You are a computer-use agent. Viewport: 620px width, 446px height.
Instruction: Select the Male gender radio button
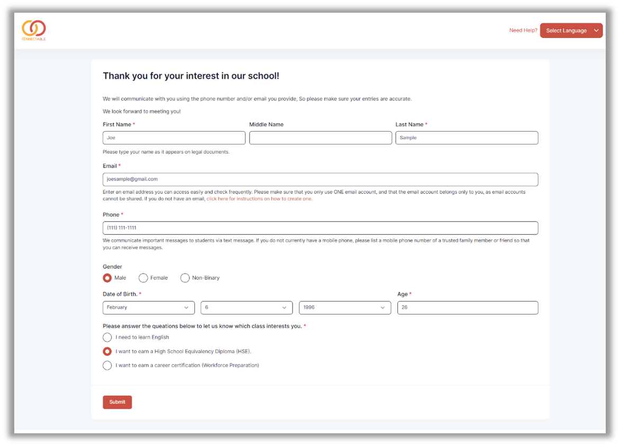[107, 278]
